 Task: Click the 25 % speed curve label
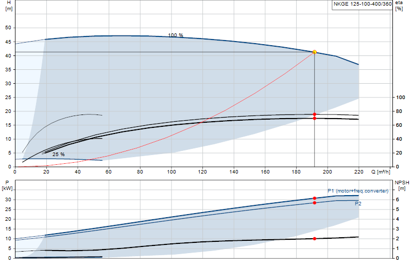58,155
